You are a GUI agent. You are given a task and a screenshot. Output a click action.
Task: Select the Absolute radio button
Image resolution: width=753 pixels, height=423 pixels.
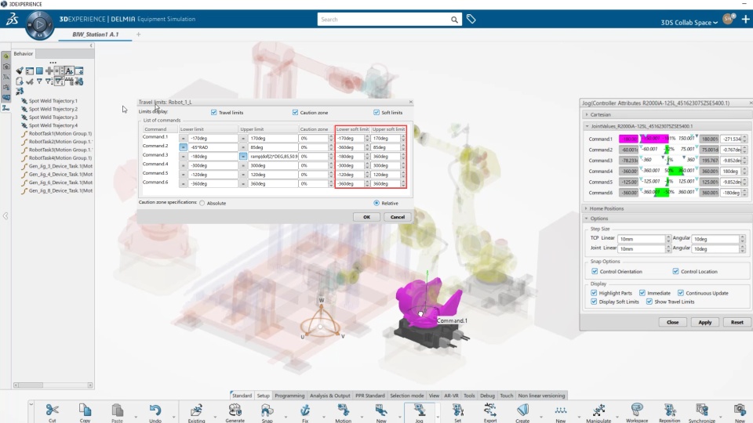202,204
